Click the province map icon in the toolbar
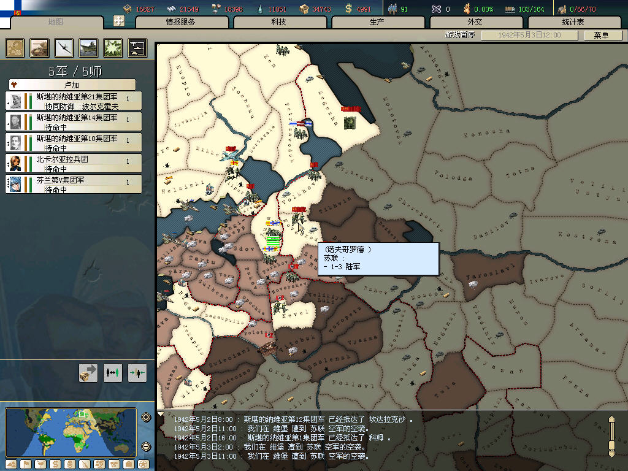The image size is (628, 471). point(15,48)
